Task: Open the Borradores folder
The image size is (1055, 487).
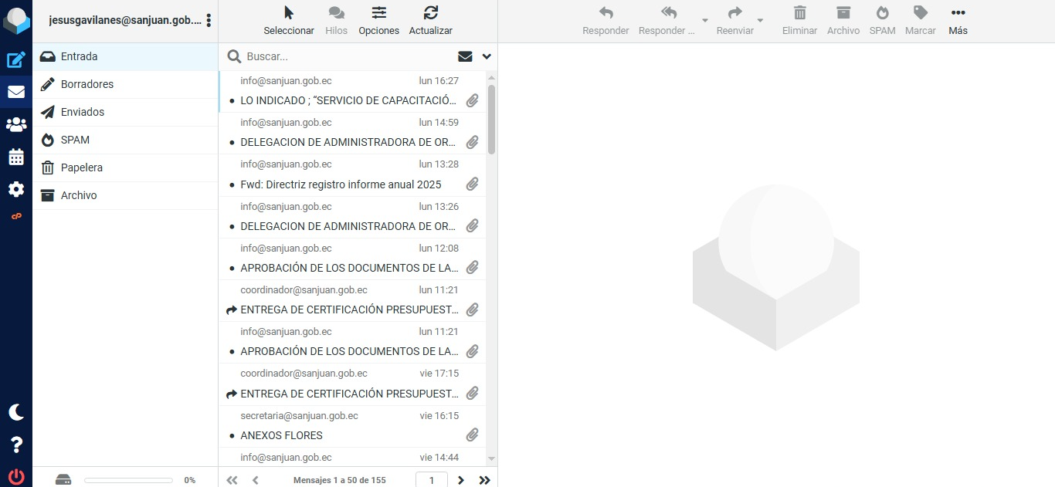Action: tap(87, 84)
